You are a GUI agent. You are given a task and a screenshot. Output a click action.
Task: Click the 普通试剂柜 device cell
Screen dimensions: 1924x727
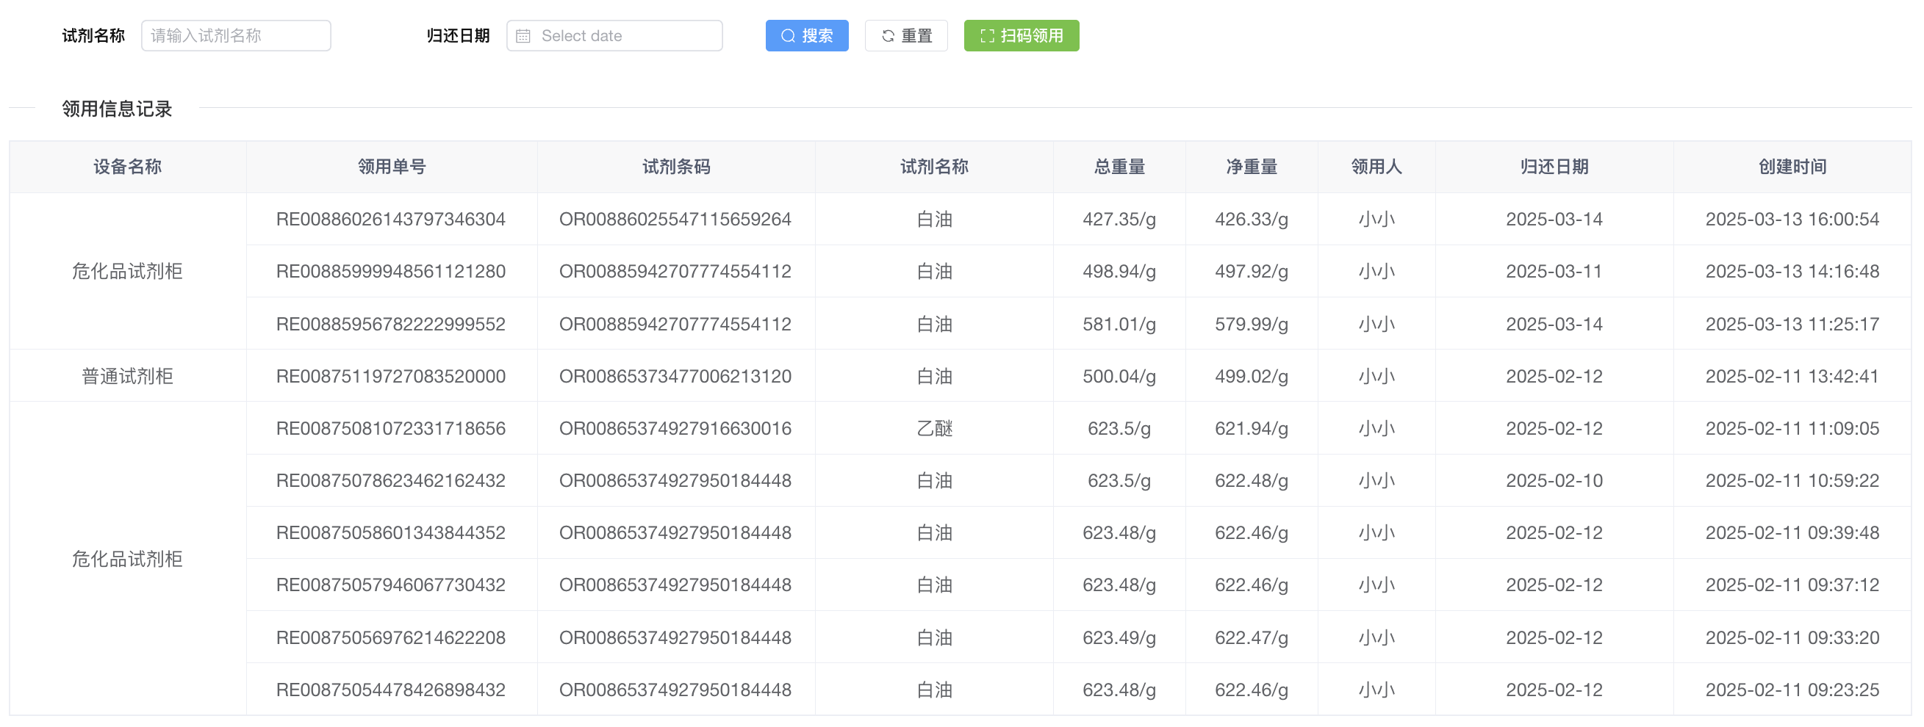pos(128,376)
